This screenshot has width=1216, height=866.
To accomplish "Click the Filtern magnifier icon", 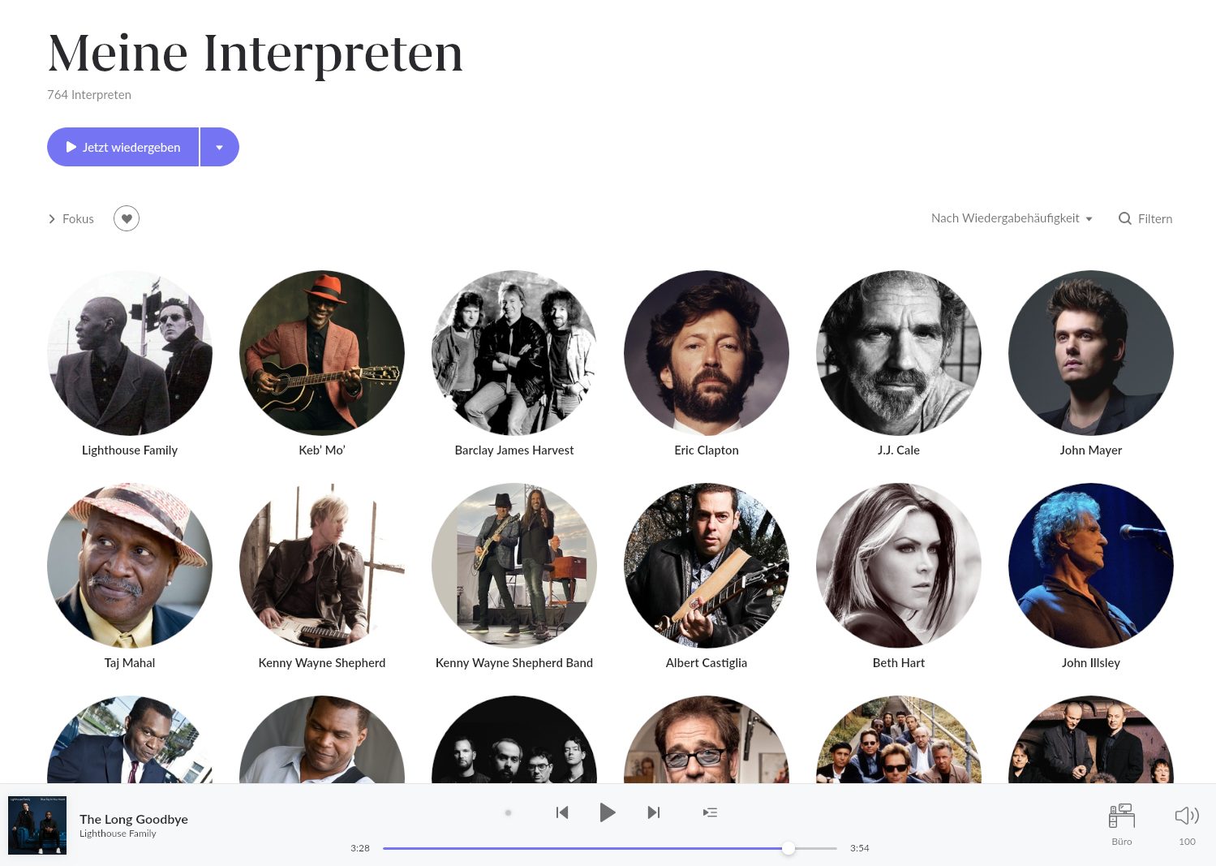I will (1125, 218).
